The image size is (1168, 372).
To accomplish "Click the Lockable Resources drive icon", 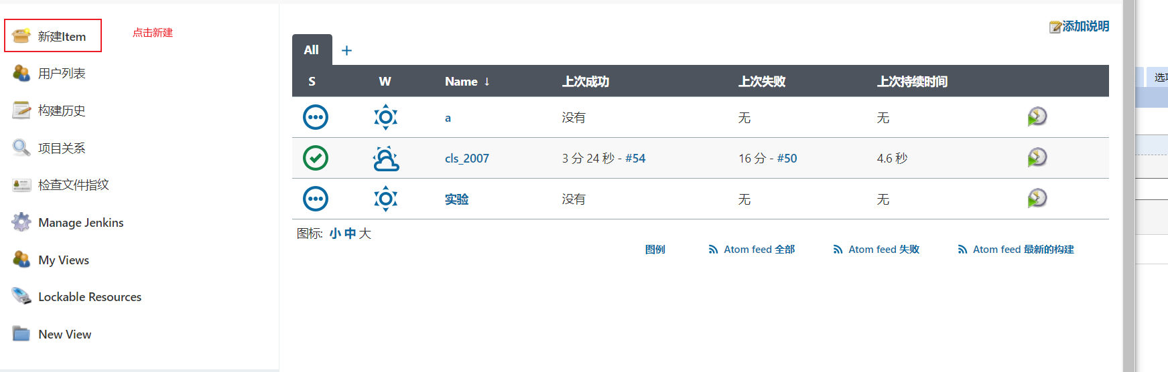I will 21,296.
